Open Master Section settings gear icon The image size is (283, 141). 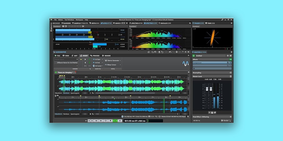pyautogui.click(x=230, y=56)
